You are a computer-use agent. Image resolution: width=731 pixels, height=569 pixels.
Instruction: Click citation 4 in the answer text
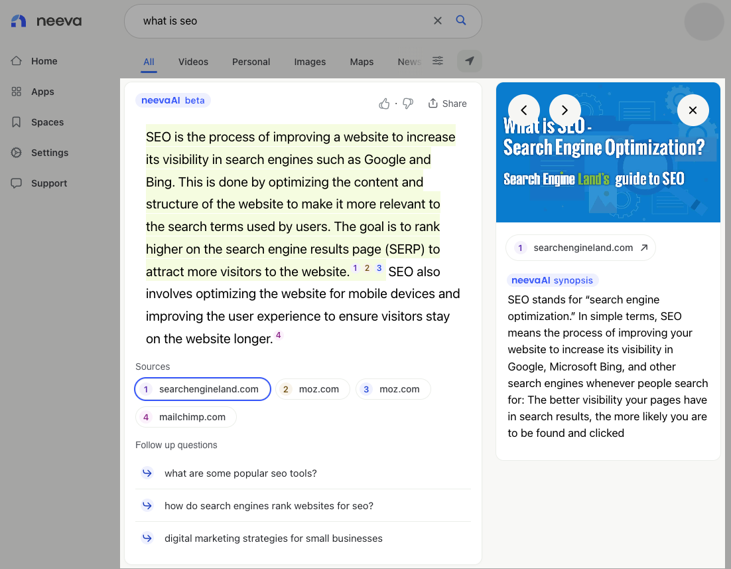[x=279, y=335]
